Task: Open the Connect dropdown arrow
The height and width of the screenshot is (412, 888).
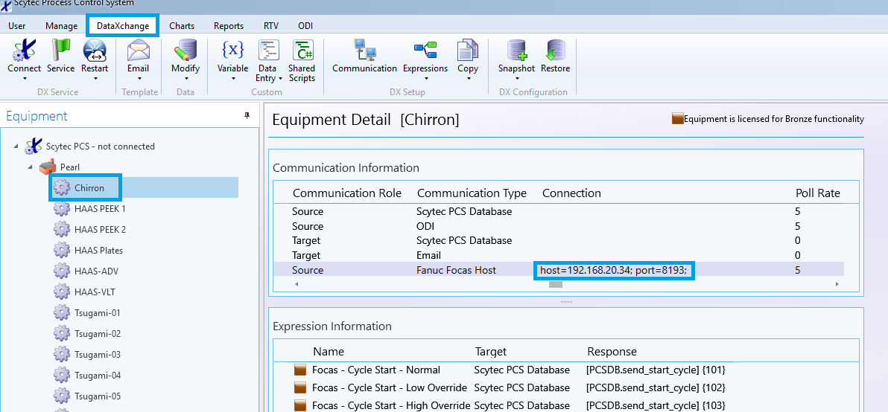Action: 24,79
